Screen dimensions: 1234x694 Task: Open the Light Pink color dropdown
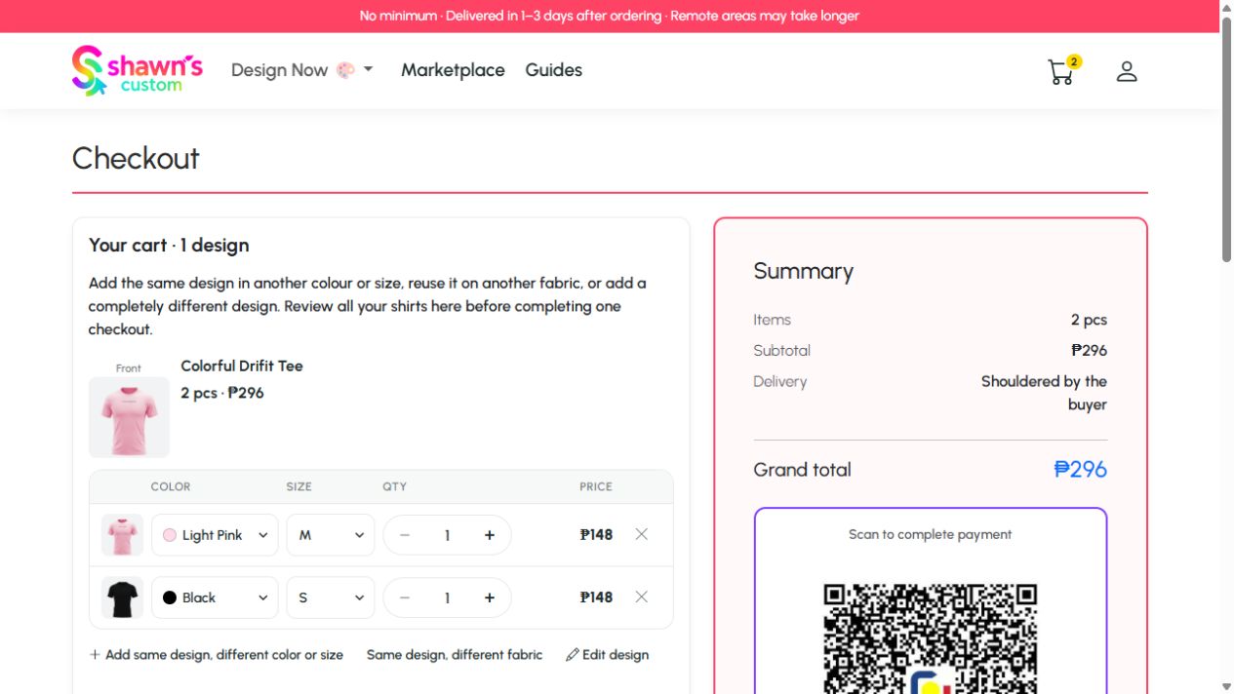click(x=215, y=535)
